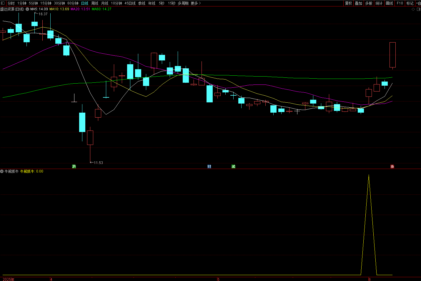Click the 财 event marker below chart
This screenshot has width=421, height=281.
click(x=209, y=166)
